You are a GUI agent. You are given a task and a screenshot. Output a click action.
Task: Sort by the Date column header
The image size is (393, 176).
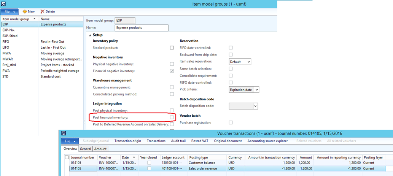click(x=126, y=157)
